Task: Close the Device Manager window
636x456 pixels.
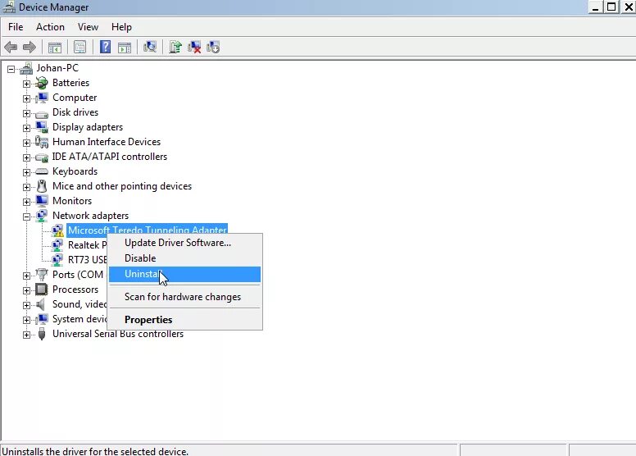Action: tap(628, 7)
